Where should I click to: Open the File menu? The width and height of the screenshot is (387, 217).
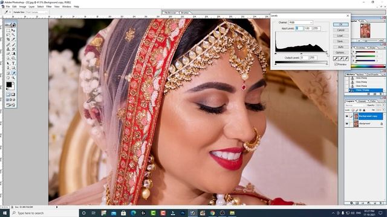pos(8,7)
